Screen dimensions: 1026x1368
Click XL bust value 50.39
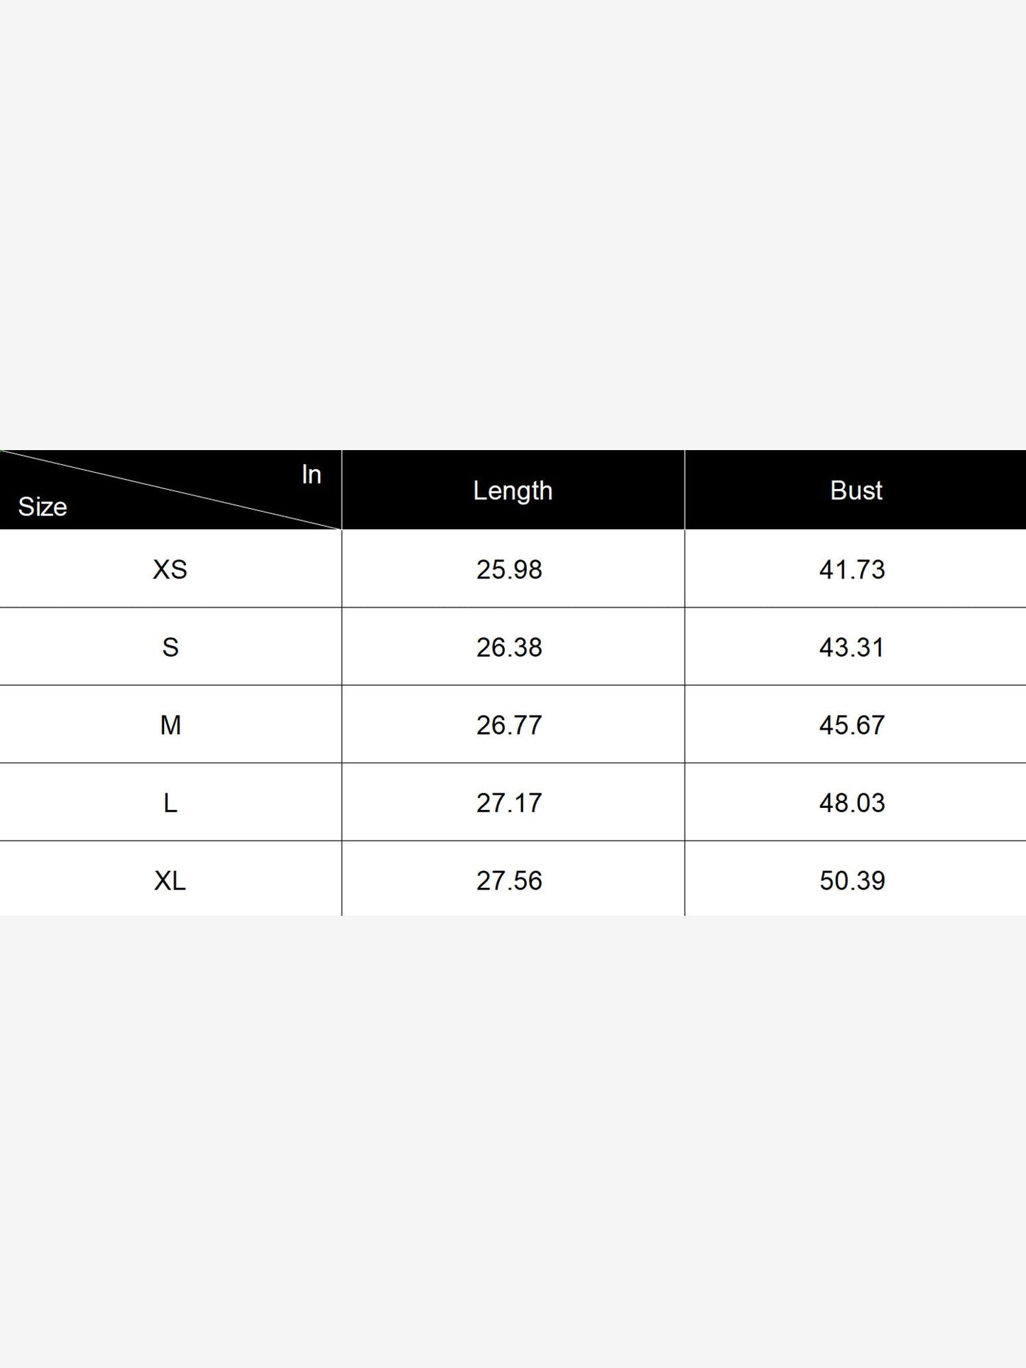tap(852, 881)
